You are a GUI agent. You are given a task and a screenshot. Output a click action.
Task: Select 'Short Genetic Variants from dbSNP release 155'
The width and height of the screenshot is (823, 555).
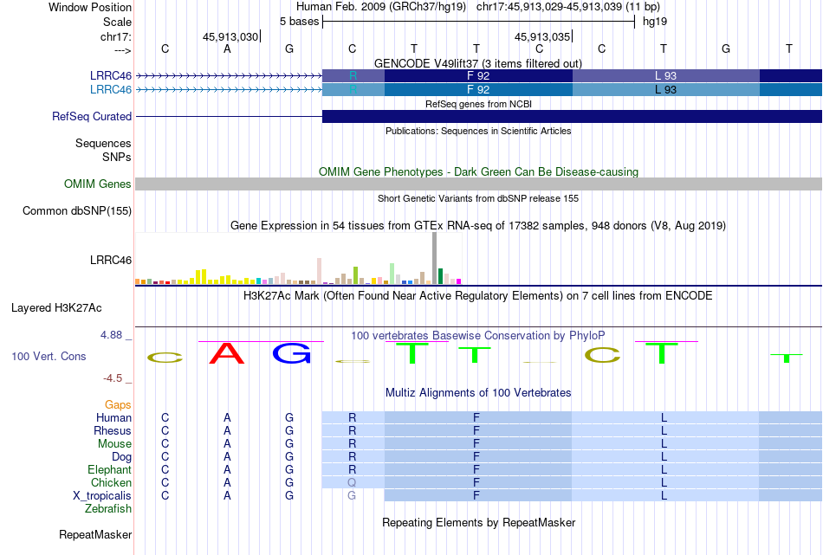coord(478,198)
